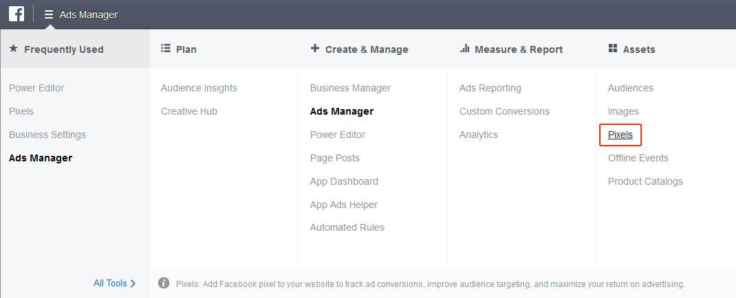Click the star icon beside Frequently Used
Image resolution: width=736 pixels, height=298 pixels.
(14, 48)
